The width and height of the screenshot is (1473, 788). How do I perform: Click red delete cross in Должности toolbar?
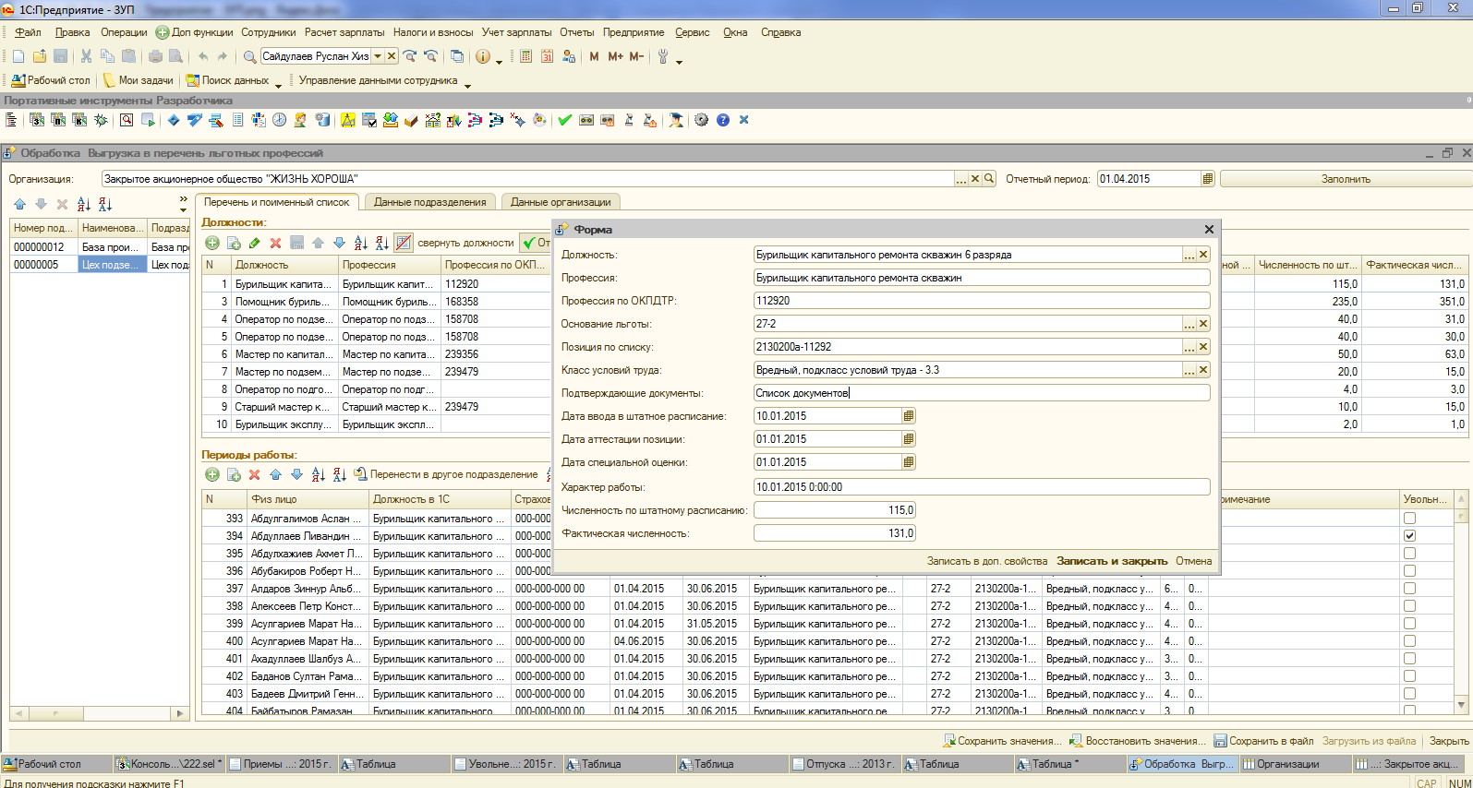275,243
